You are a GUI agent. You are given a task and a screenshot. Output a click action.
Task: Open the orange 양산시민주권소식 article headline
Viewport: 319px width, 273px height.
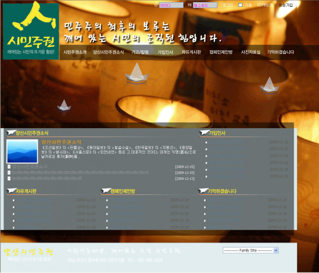(61, 142)
